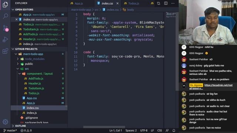The width and height of the screenshot is (237, 133).
Task: Collapse the component / layout folder
Action: click(40, 74)
